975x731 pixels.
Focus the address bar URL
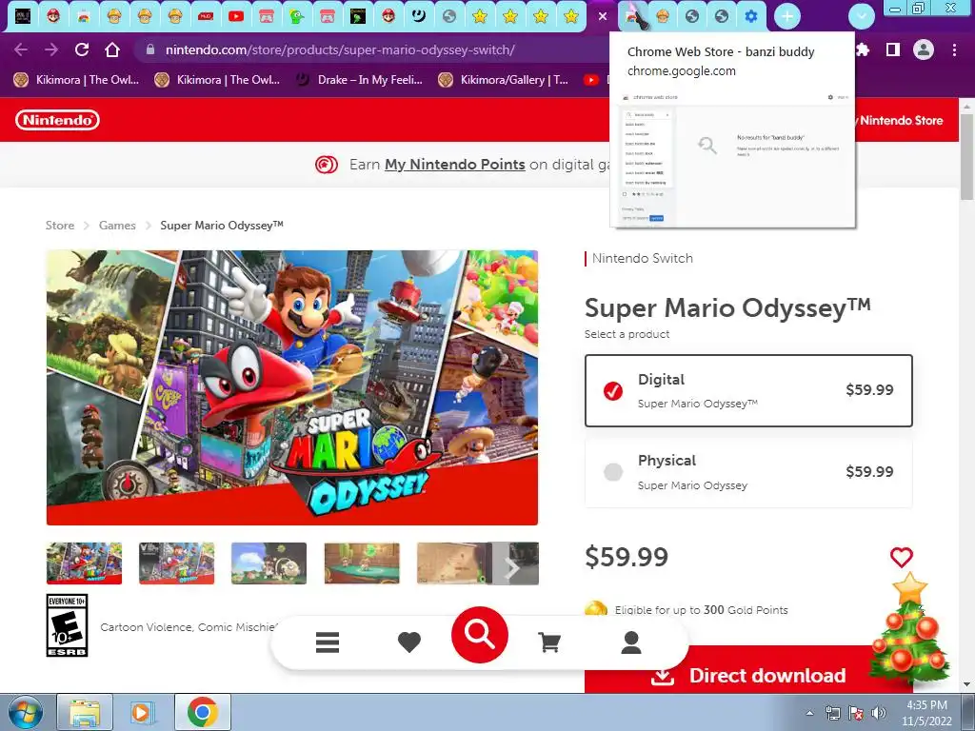tap(340, 49)
